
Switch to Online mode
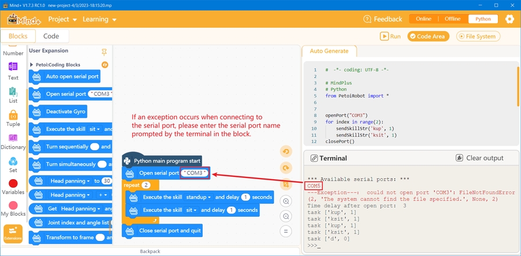[x=424, y=19]
